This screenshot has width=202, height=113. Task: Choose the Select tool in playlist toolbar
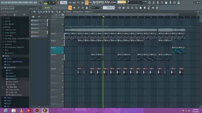point(55,12)
